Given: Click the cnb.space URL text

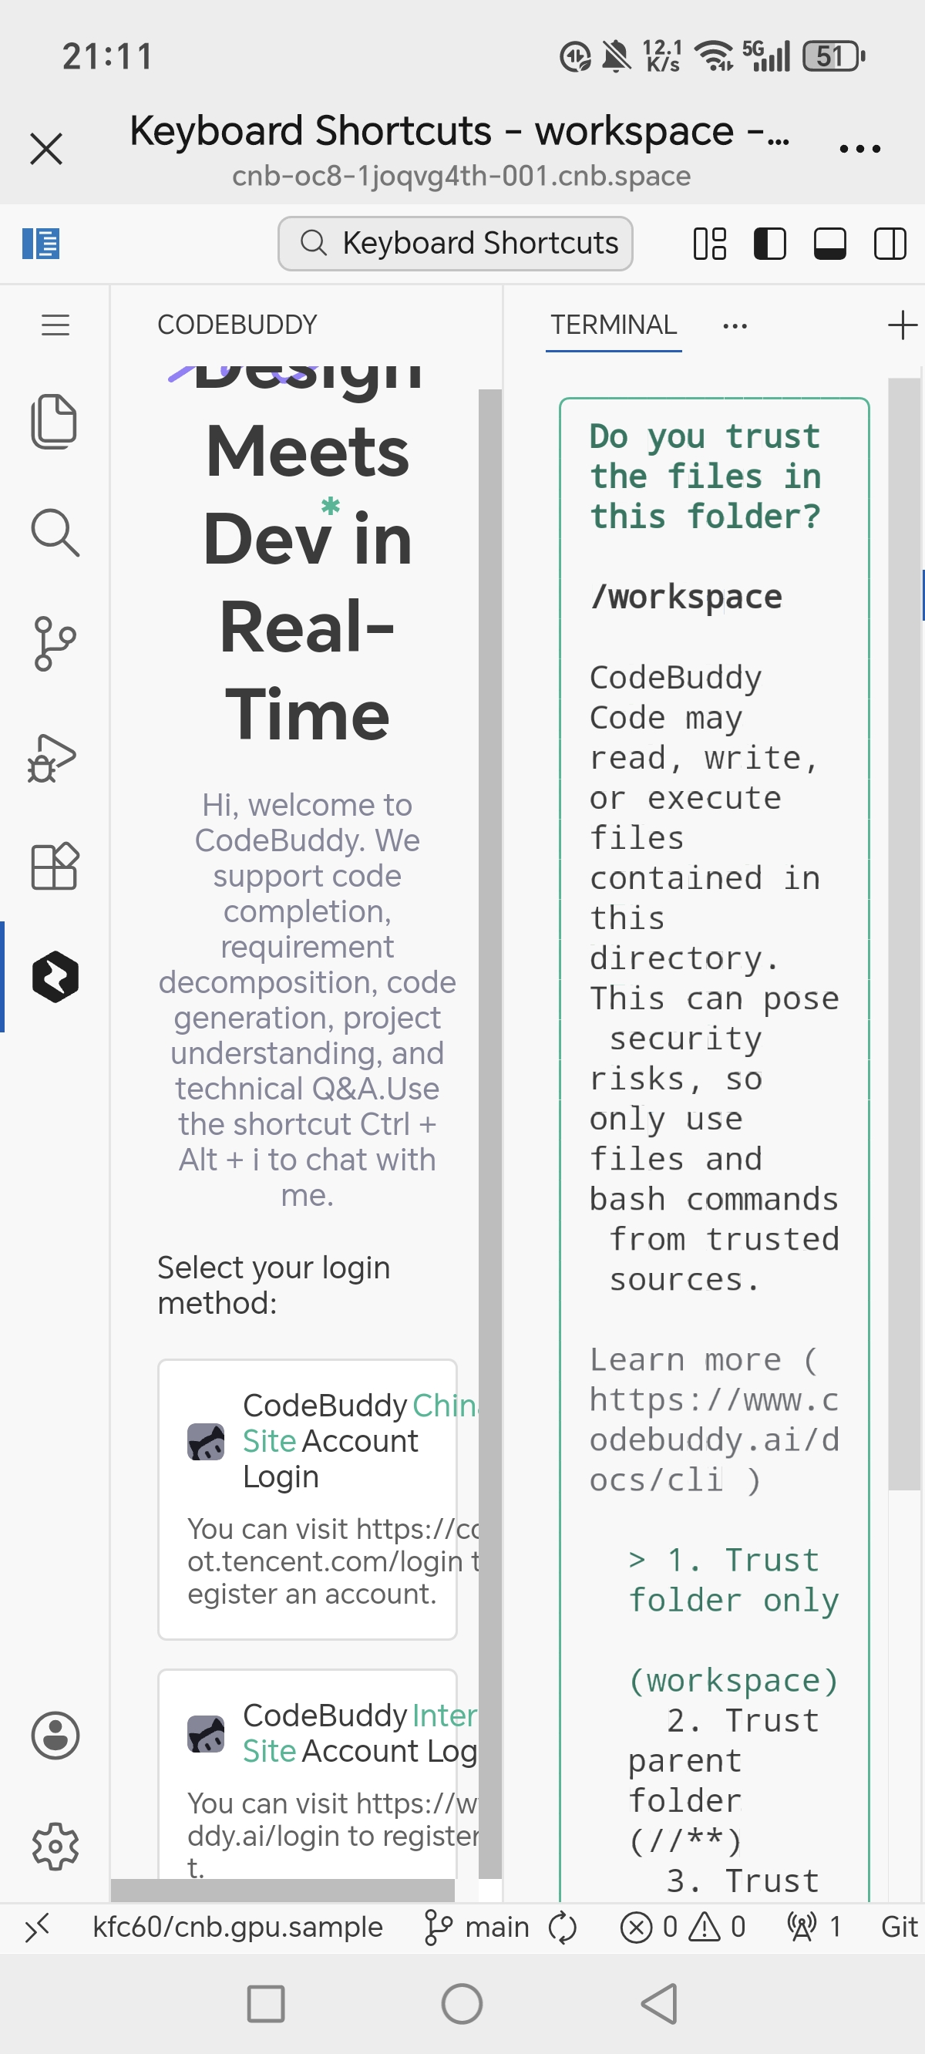Looking at the screenshot, I should pos(461,177).
